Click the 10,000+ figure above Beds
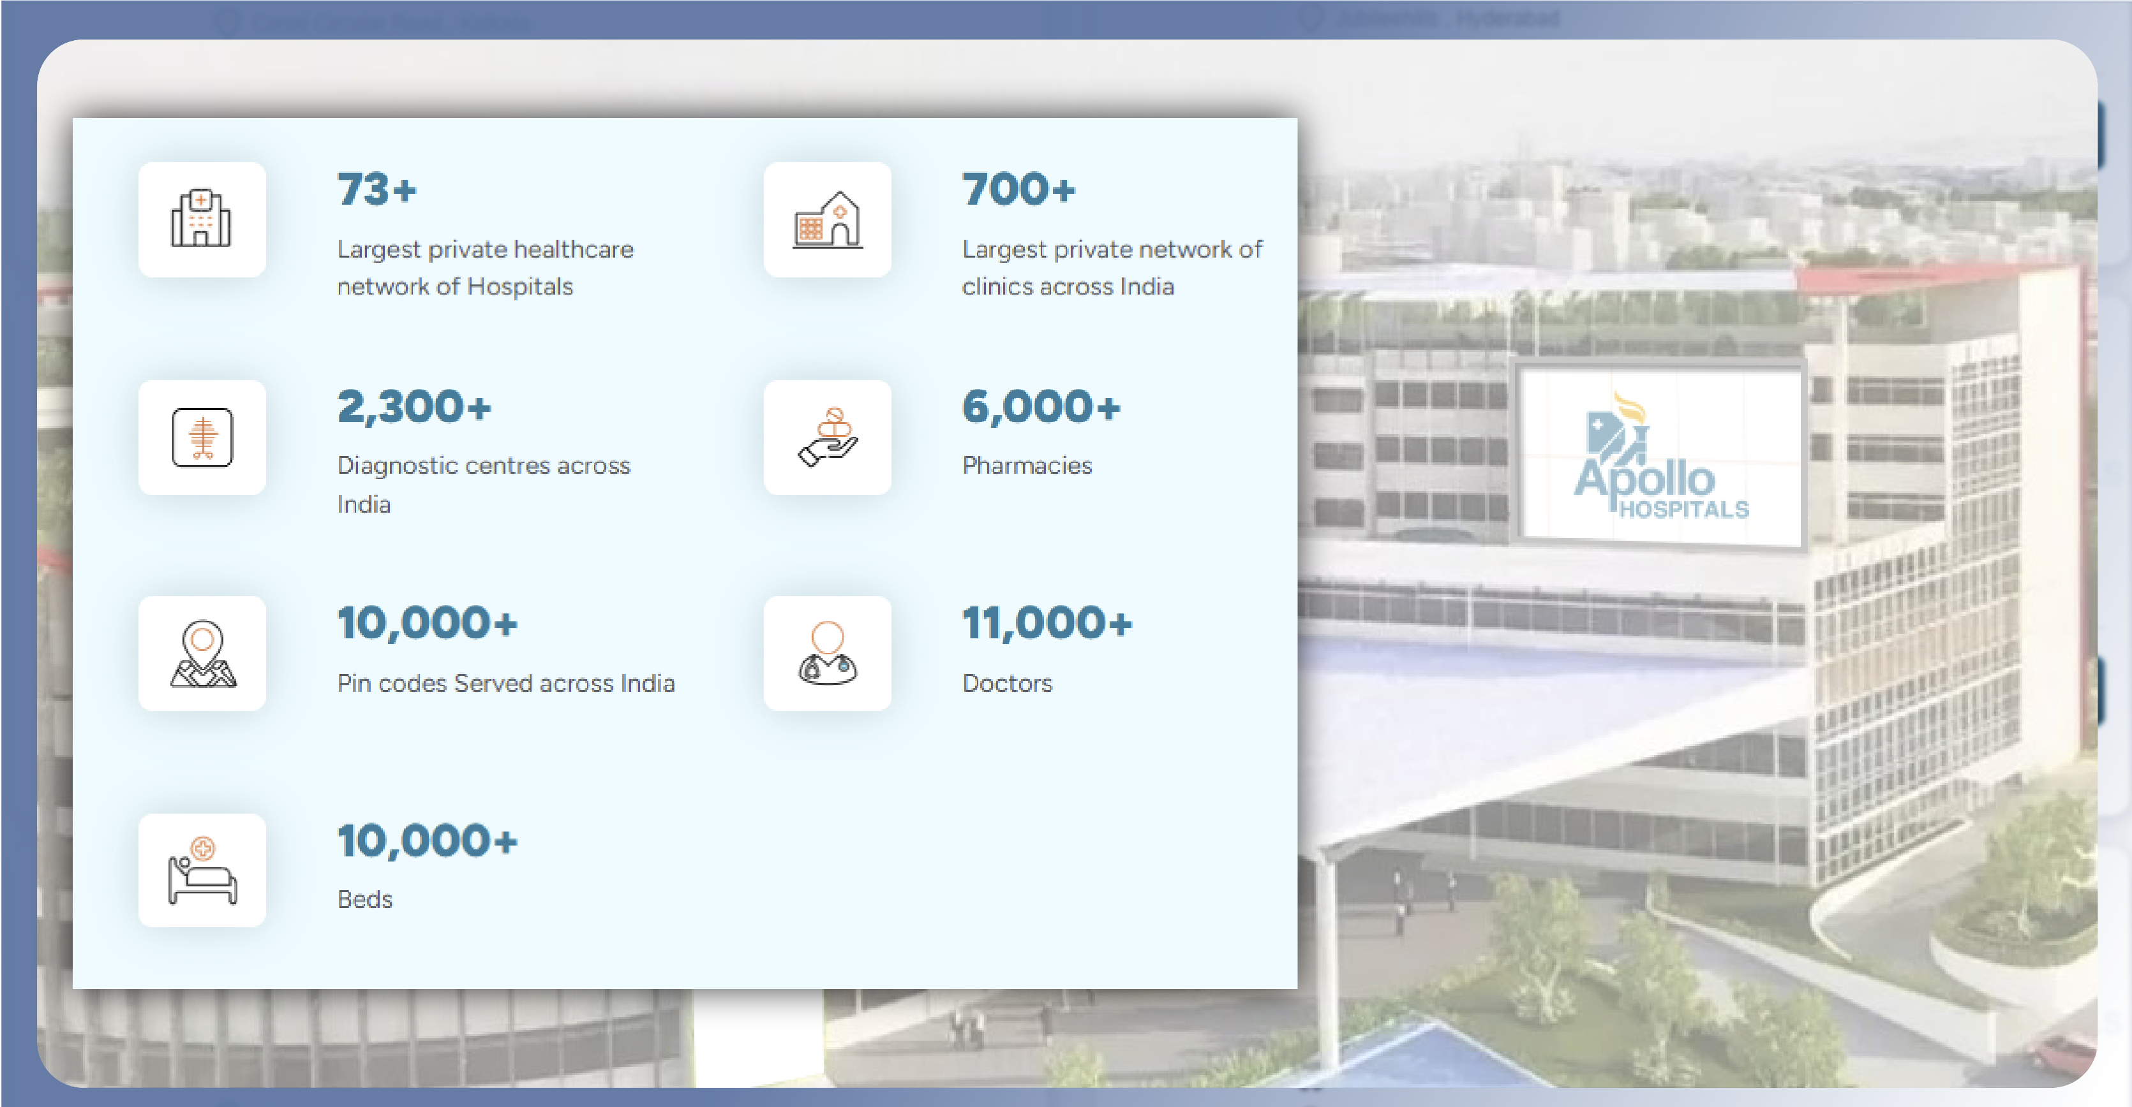The image size is (2132, 1107). pos(428,841)
